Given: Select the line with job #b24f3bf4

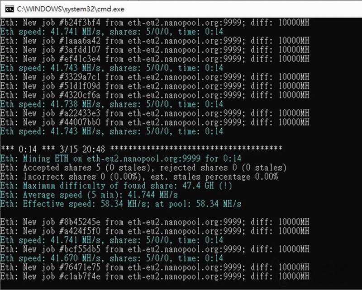Looking at the screenshot, I should pos(155,23).
